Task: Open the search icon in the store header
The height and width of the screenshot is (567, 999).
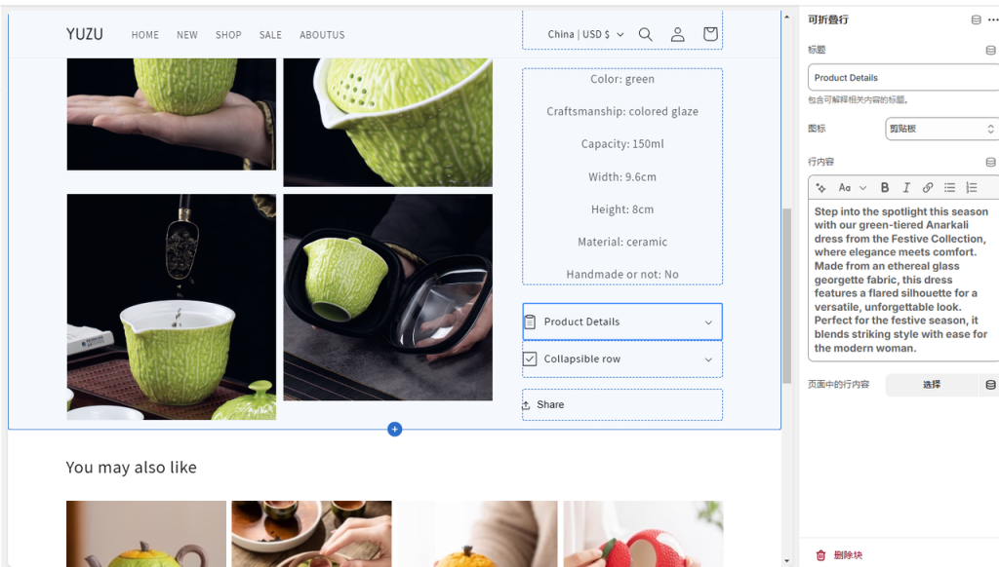Action: point(645,33)
